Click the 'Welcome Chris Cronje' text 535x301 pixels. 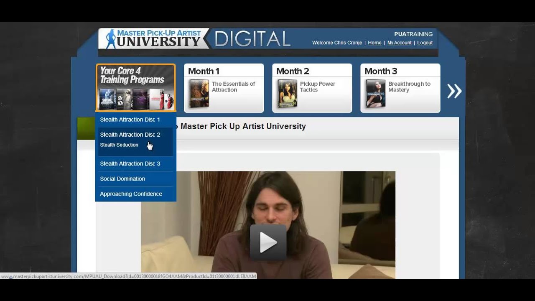(337, 43)
